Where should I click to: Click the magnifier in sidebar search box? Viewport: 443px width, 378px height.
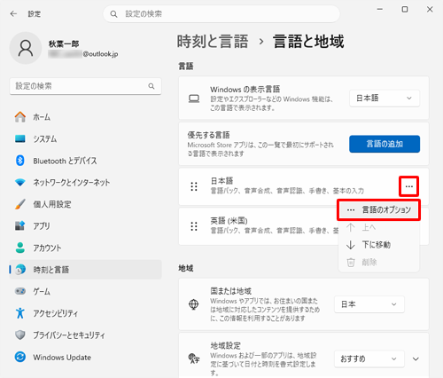pos(152,86)
